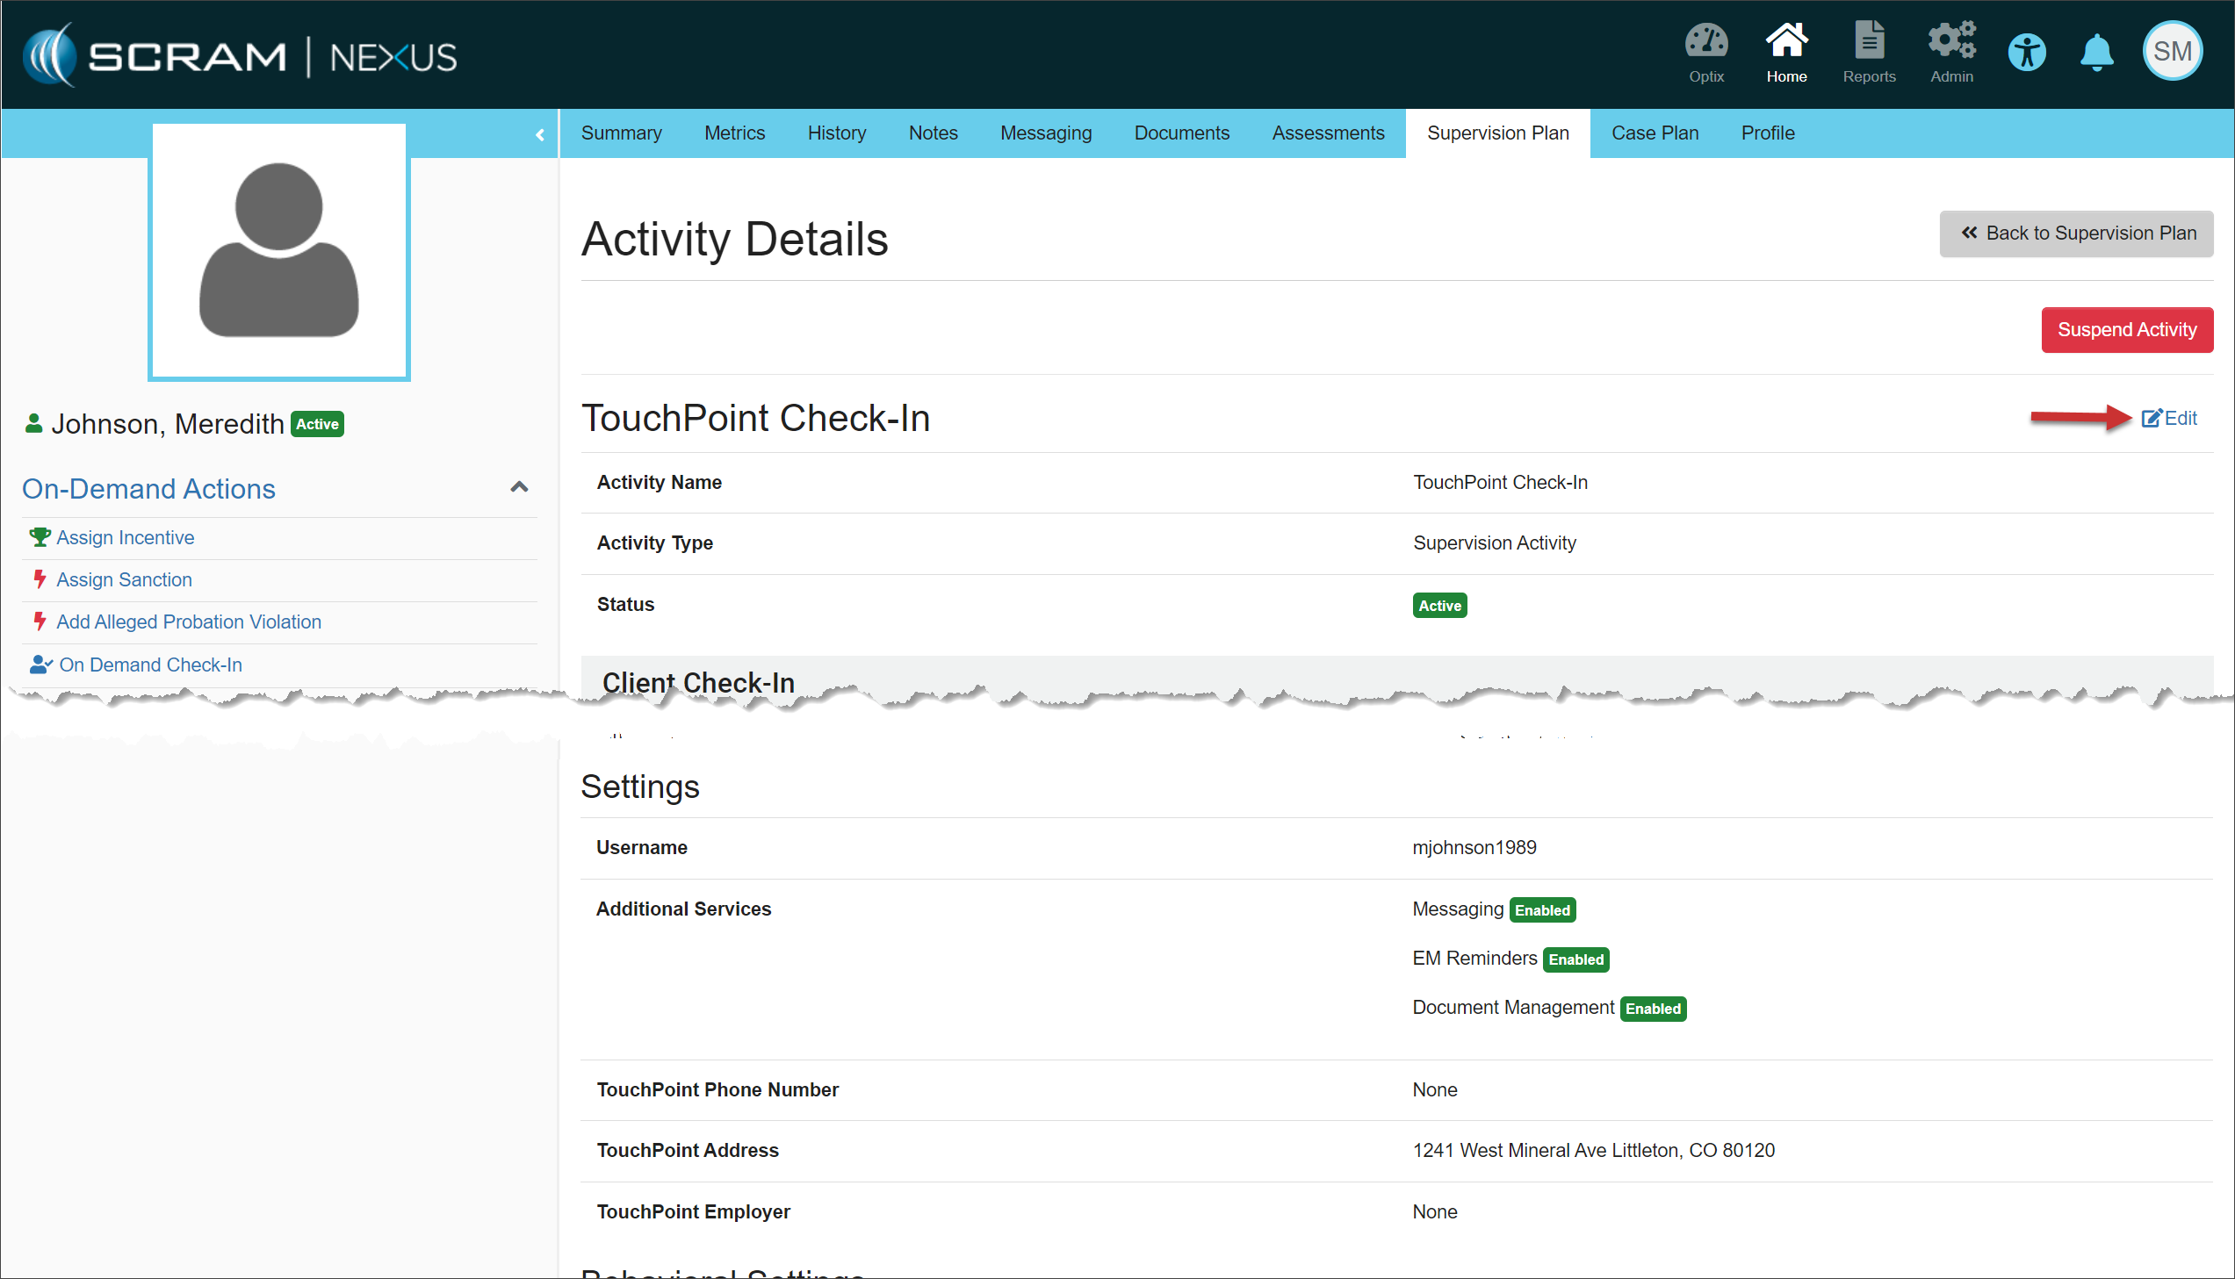
Task: Open the Case Plan tab
Action: (1655, 133)
